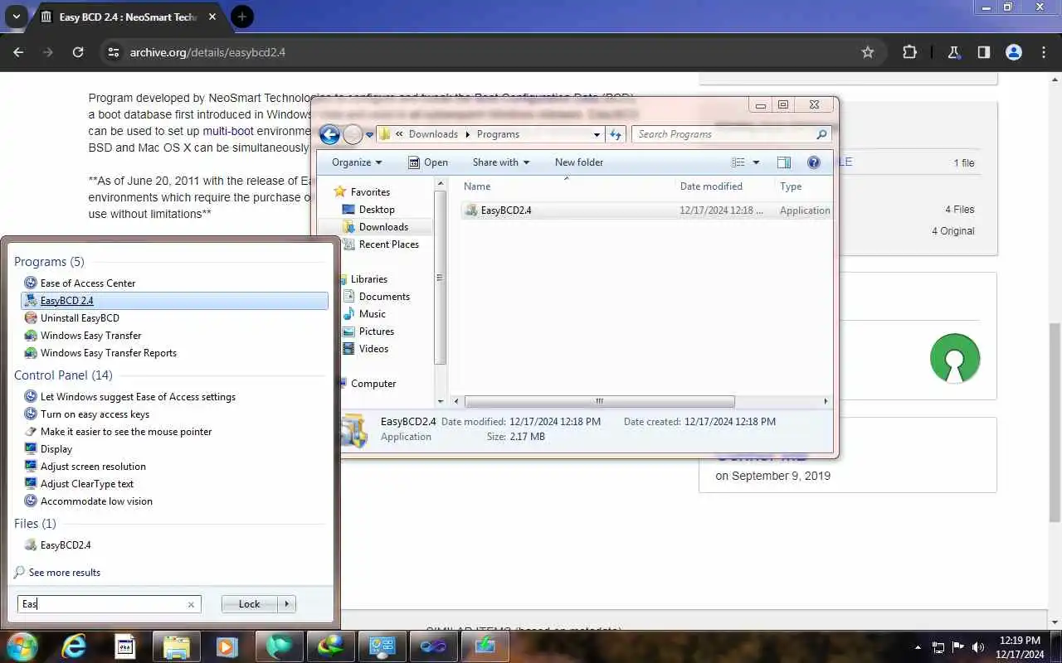View site information next to the URL
This screenshot has width=1062, height=663.
pos(114,52)
